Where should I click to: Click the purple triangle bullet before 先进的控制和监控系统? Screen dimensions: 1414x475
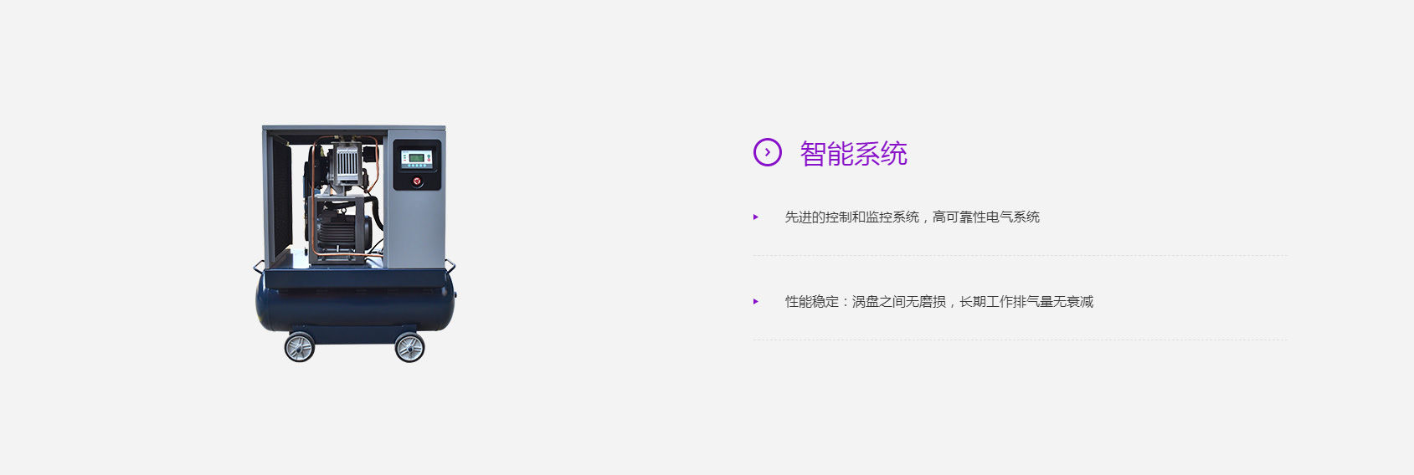[756, 217]
